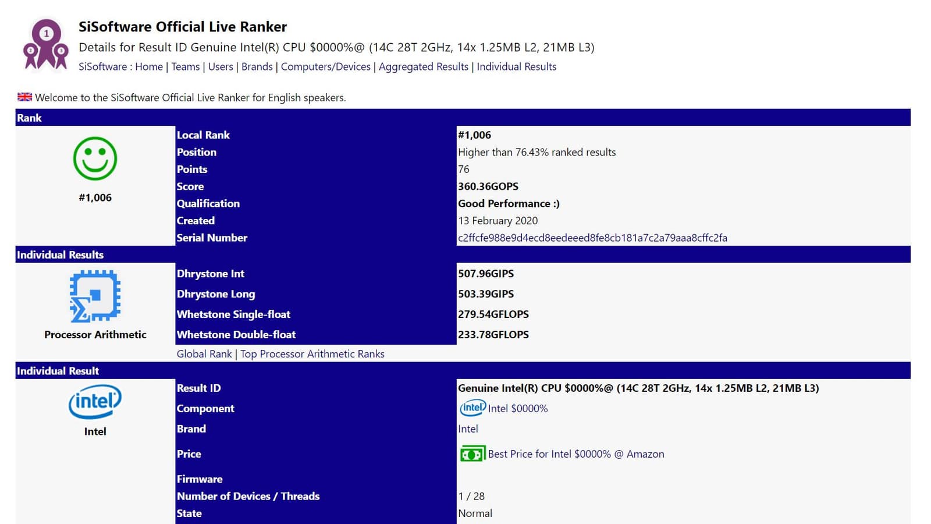The image size is (931, 524).
Task: Open the Teams navigation link
Action: pos(186,67)
